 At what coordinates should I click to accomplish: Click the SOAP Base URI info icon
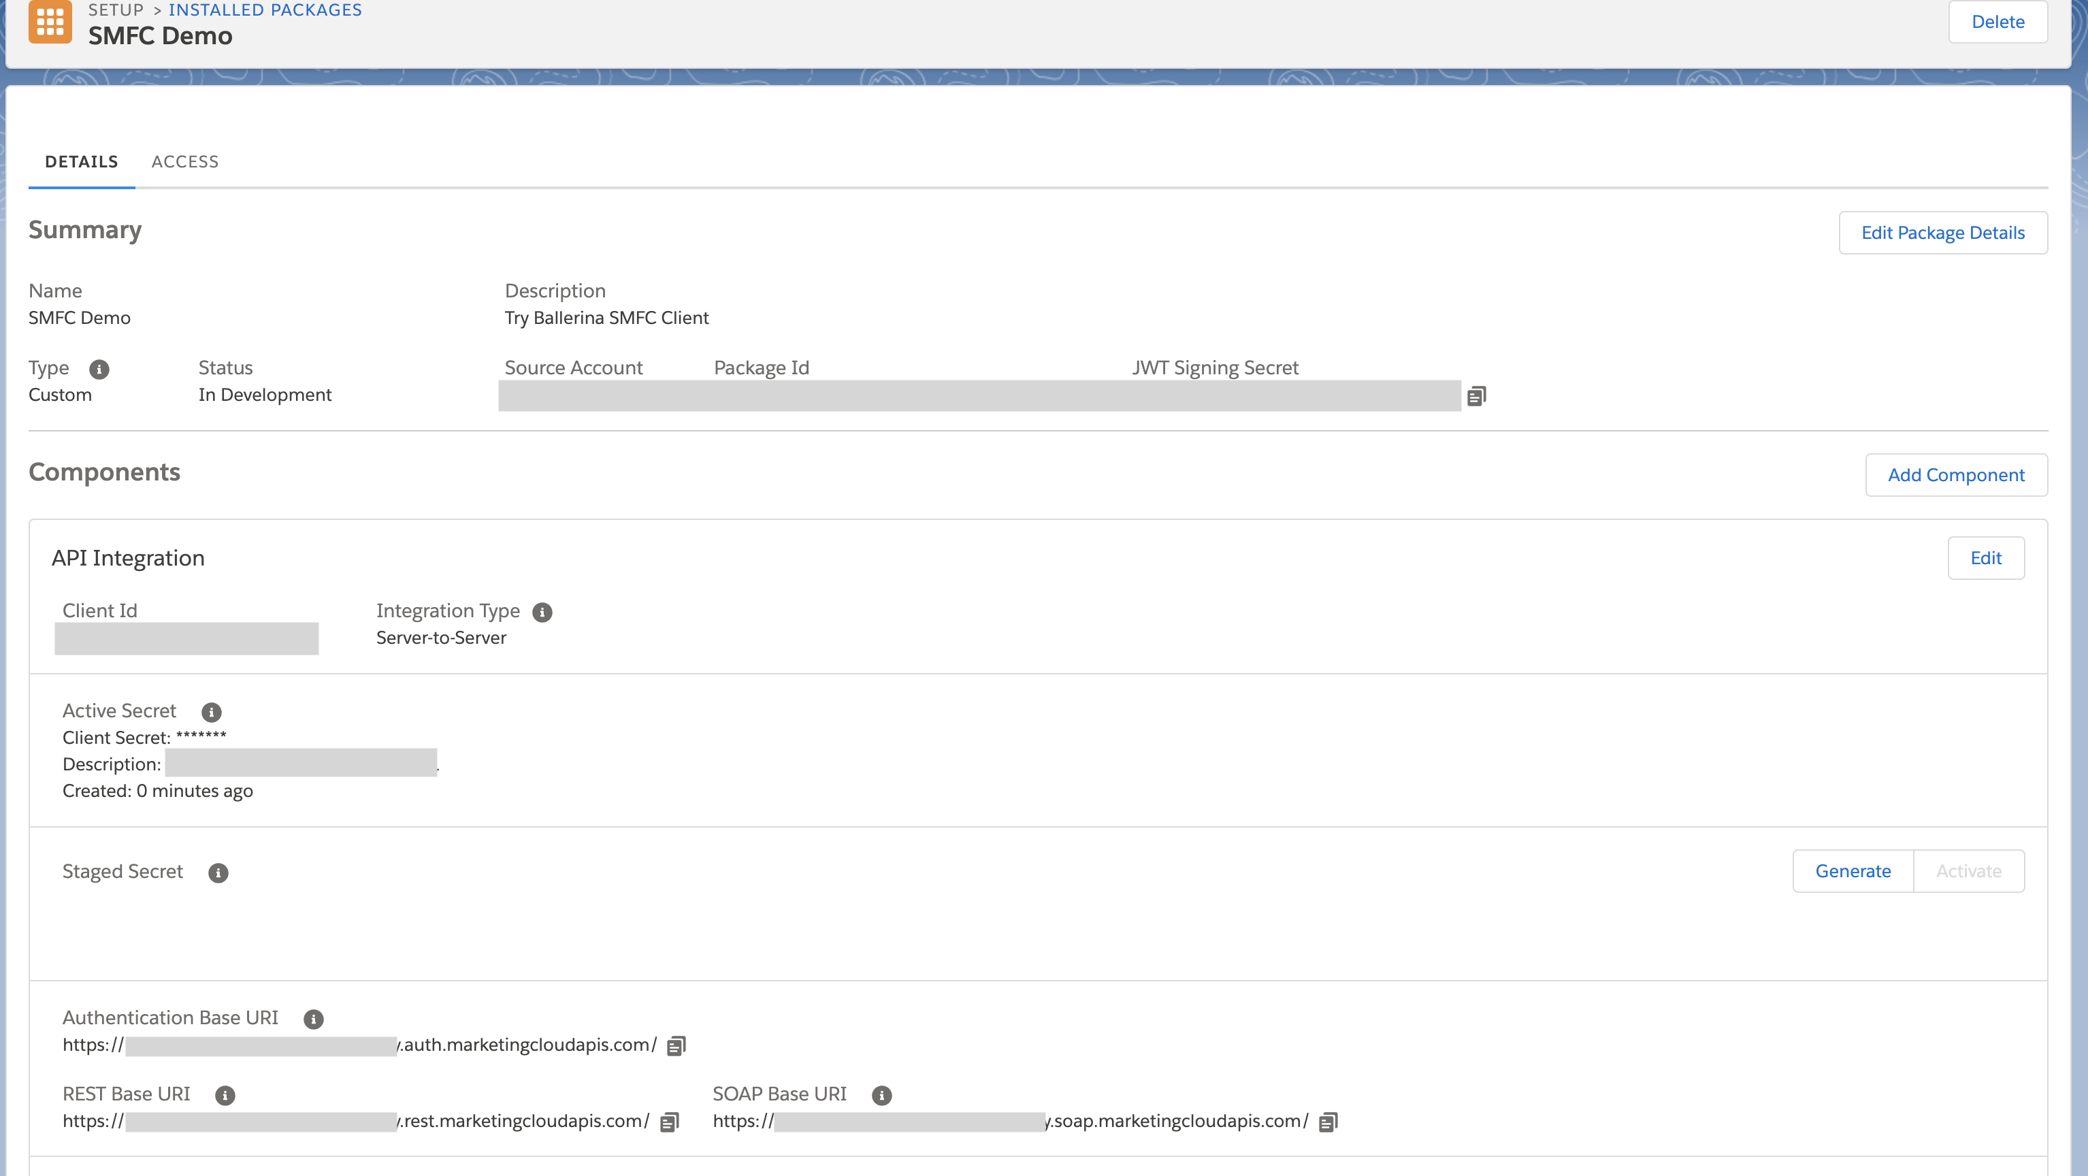pyautogui.click(x=882, y=1096)
